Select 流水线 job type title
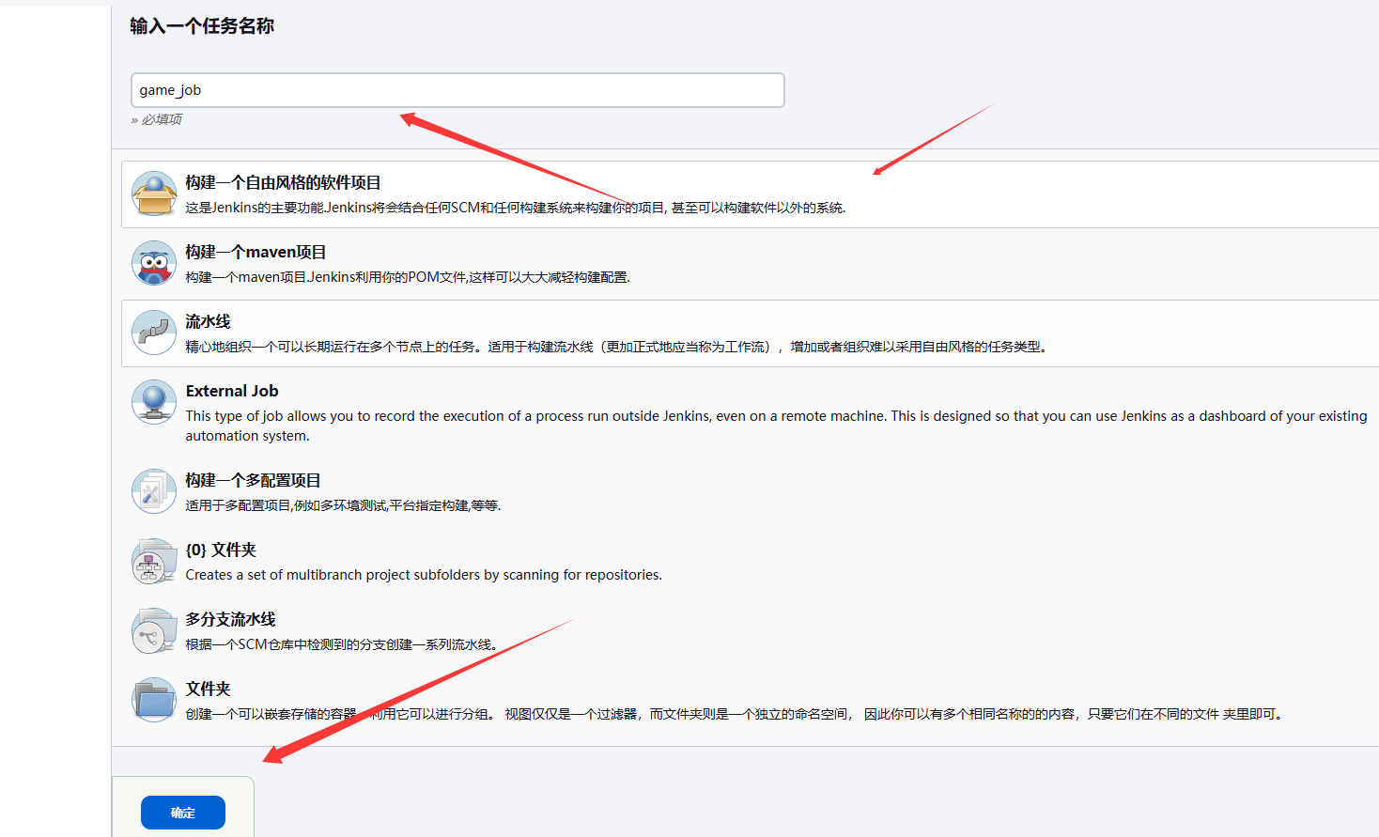The image size is (1379, 837). point(208,321)
